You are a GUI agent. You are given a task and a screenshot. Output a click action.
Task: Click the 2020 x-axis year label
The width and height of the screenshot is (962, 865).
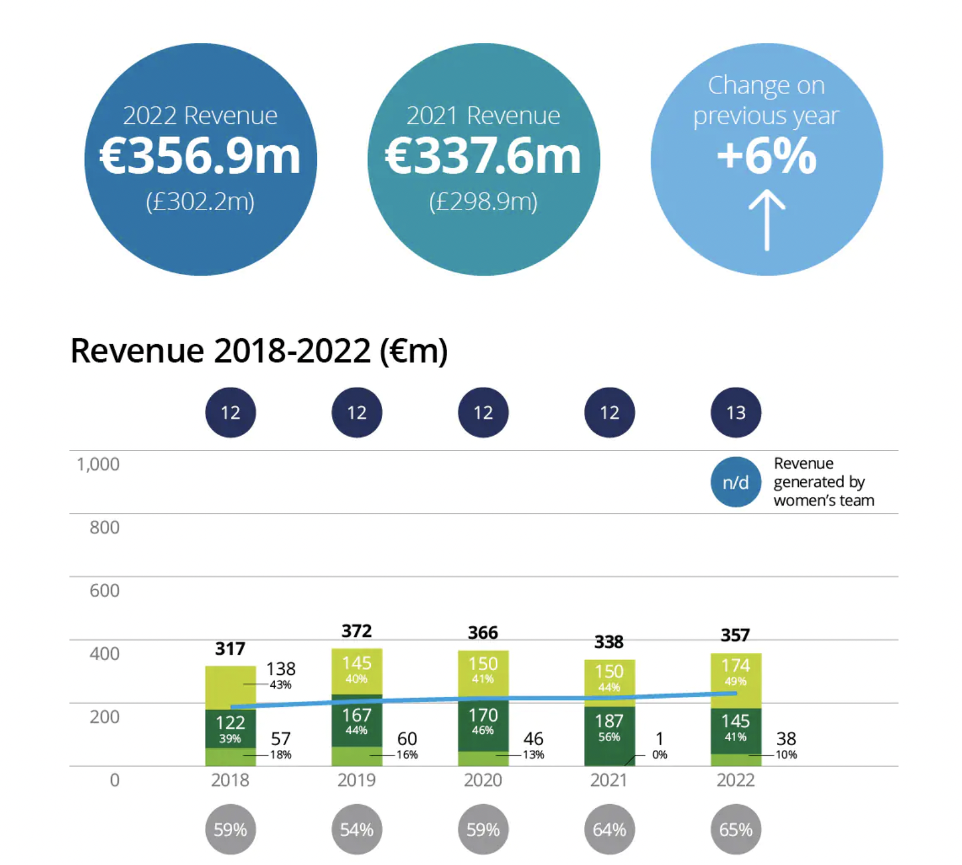pyautogui.click(x=483, y=781)
